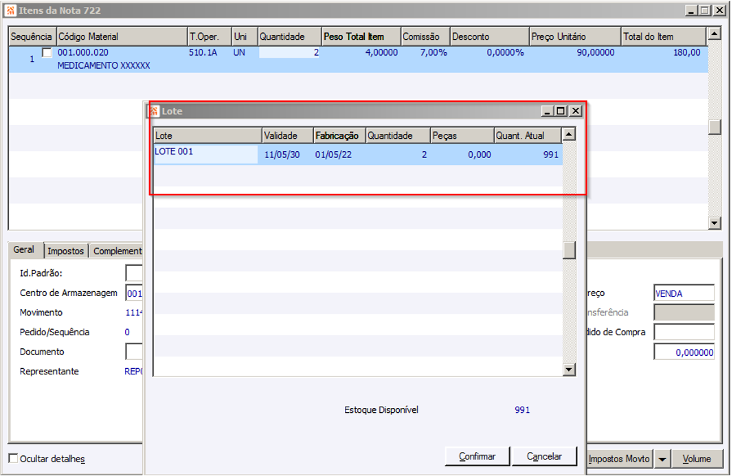This screenshot has width=731, height=476.
Task: Click the Estoque Disponível value 991
Action: pos(522,410)
